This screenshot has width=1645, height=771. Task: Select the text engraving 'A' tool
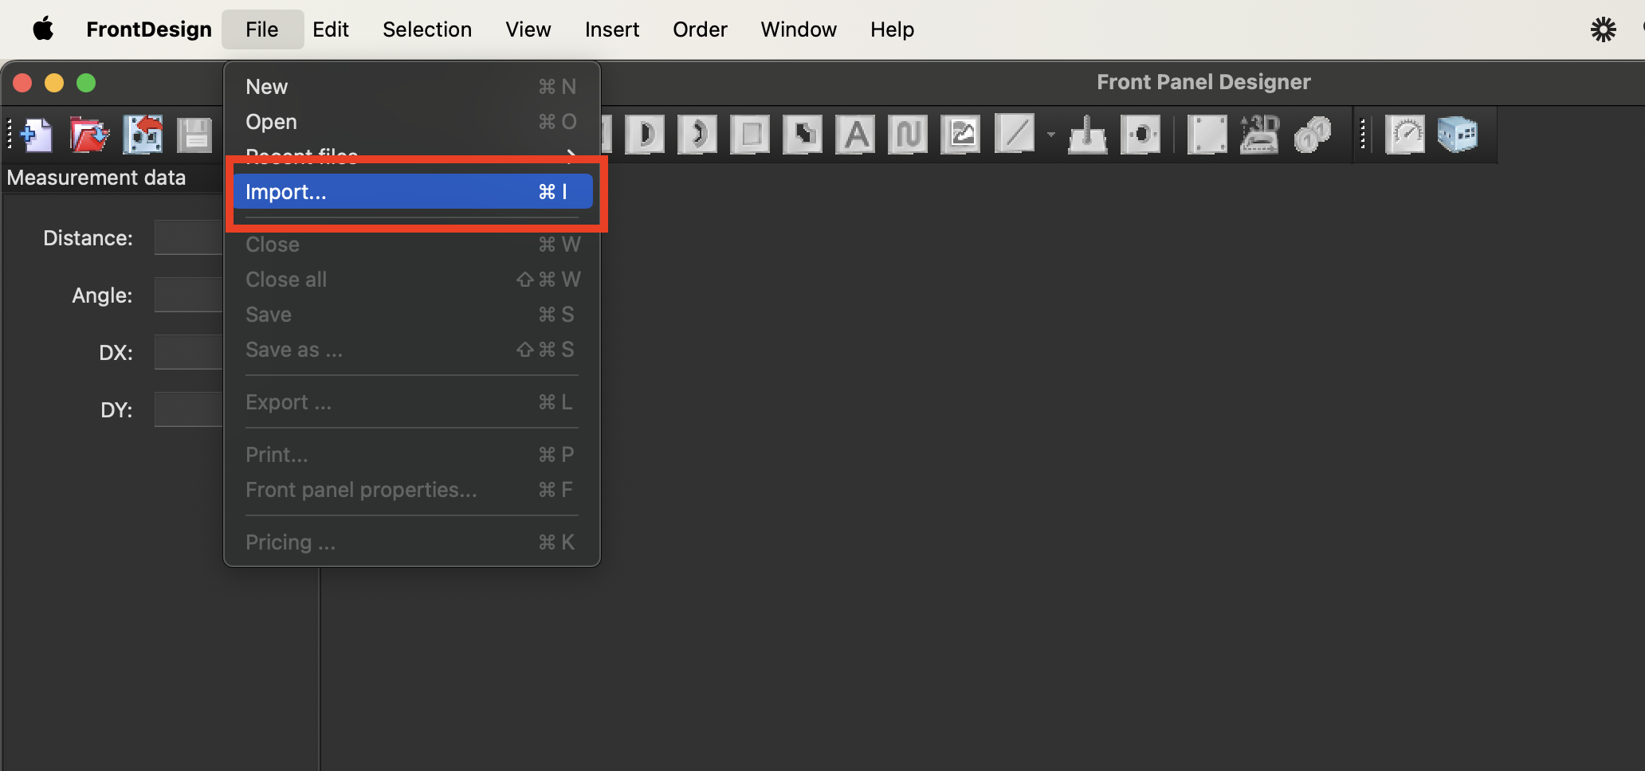856,135
